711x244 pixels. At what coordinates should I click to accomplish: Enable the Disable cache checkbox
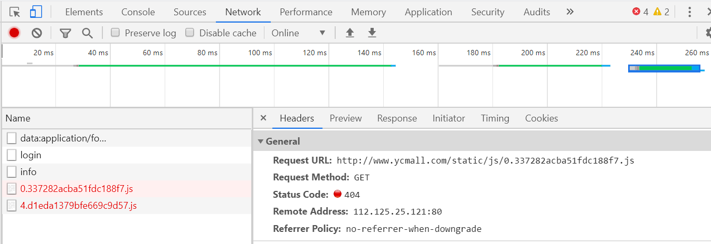click(189, 33)
